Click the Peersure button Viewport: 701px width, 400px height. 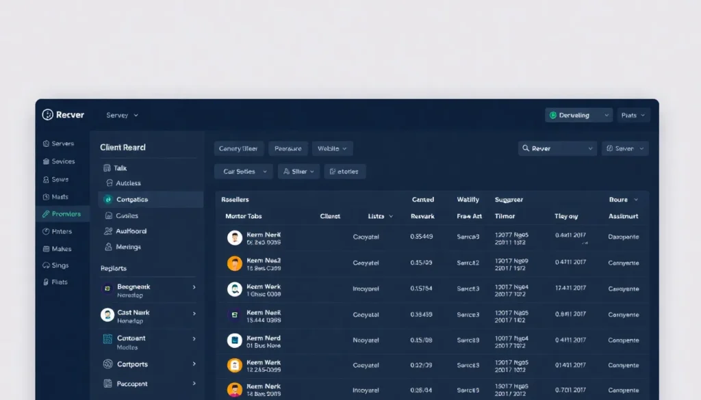tap(288, 148)
